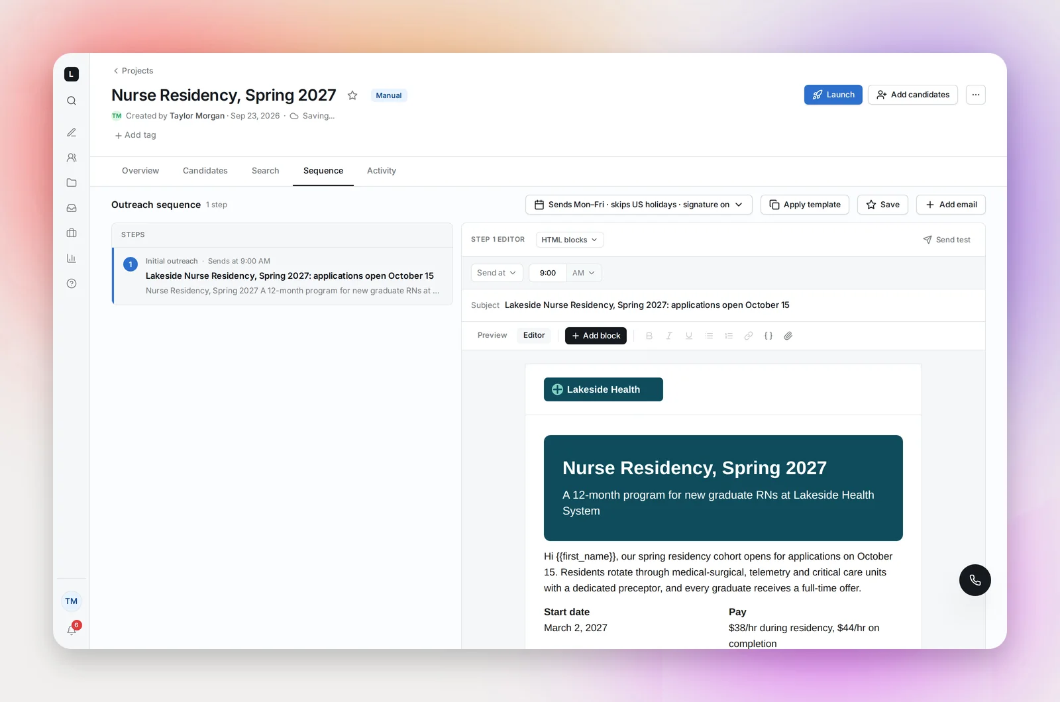Click the Add block button

pyautogui.click(x=596, y=336)
